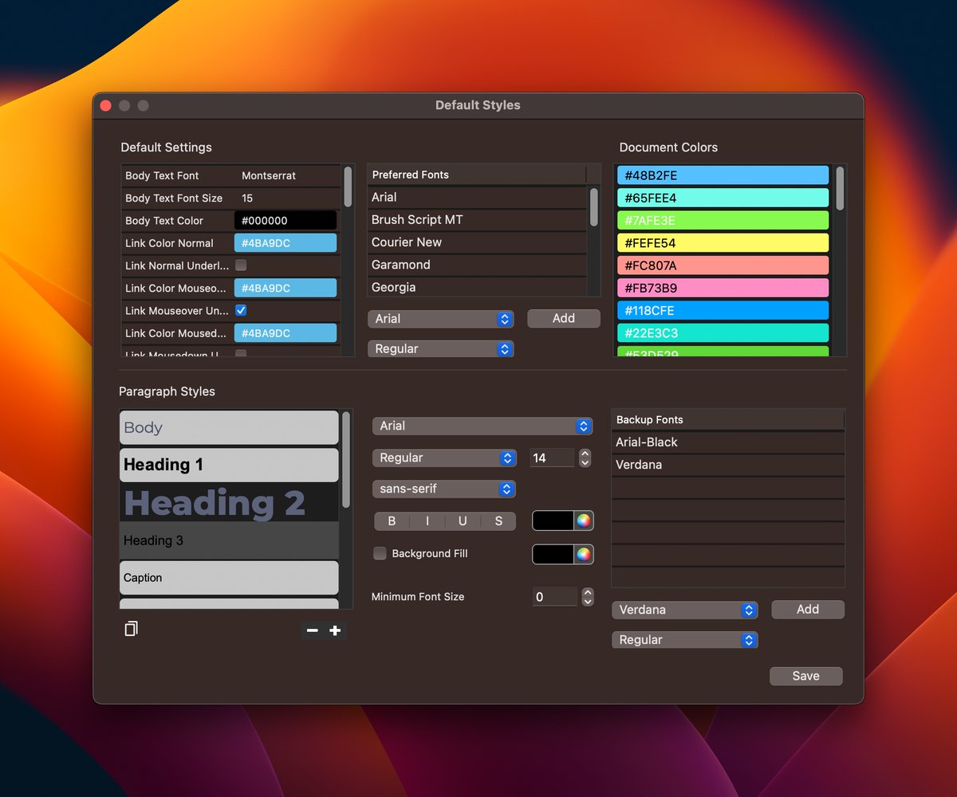Click the Backup Fonts column header
Viewport: 957px width, 797px height.
click(x=727, y=420)
